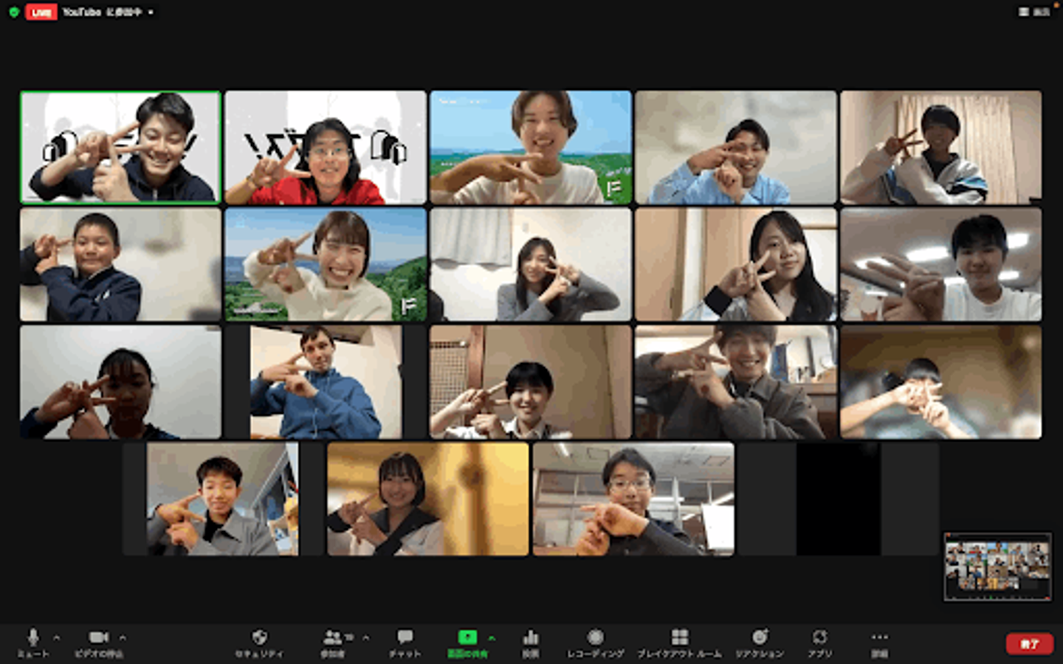1063x664 pixels.
Task: Expand audio options arrow beside mute
Action: [57, 637]
